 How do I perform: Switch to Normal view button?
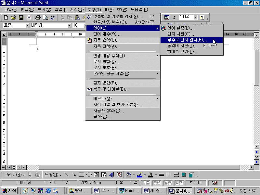(3, 167)
